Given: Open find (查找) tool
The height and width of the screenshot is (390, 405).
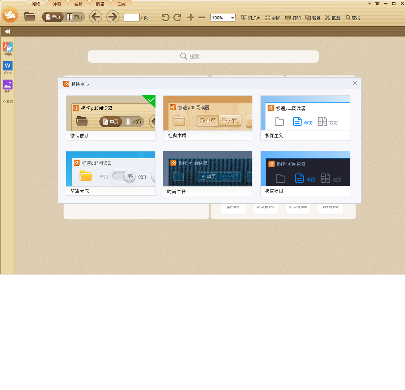Looking at the screenshot, I should click(x=353, y=18).
